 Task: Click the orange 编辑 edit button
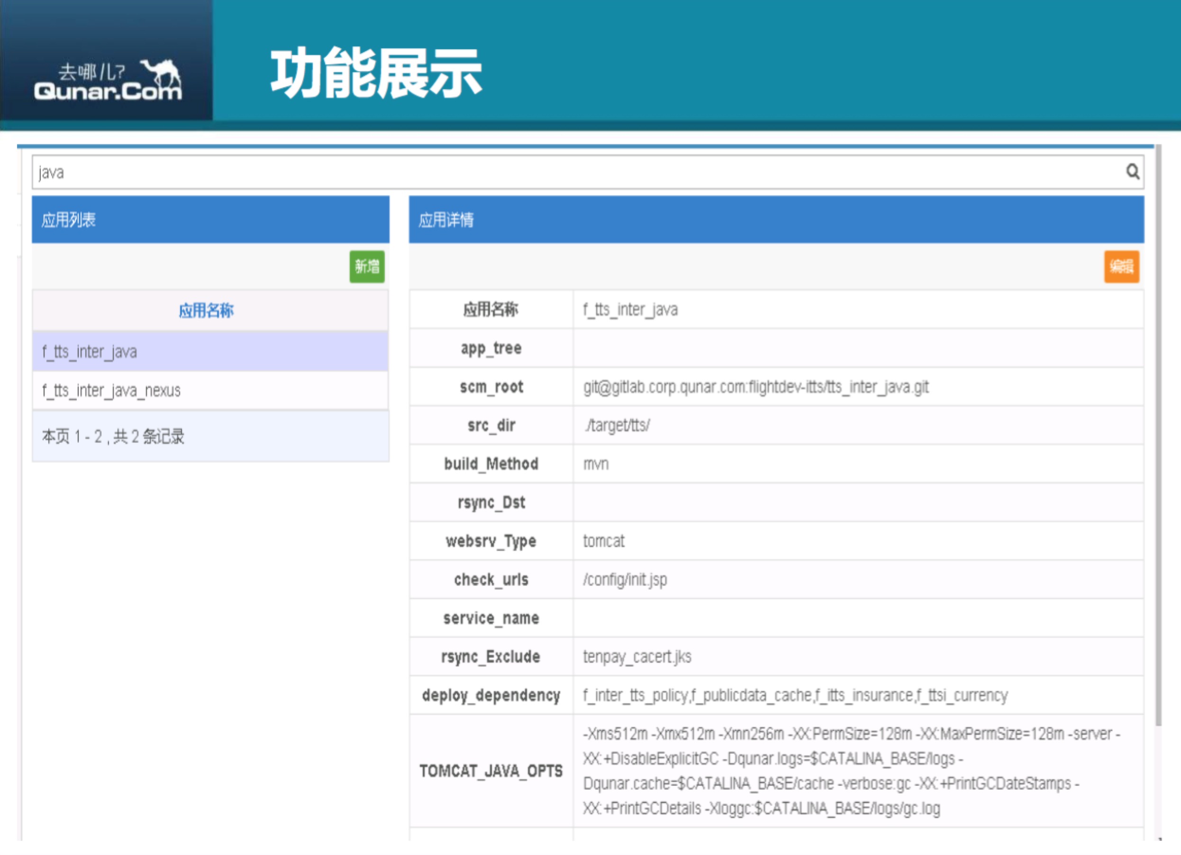tap(1122, 267)
